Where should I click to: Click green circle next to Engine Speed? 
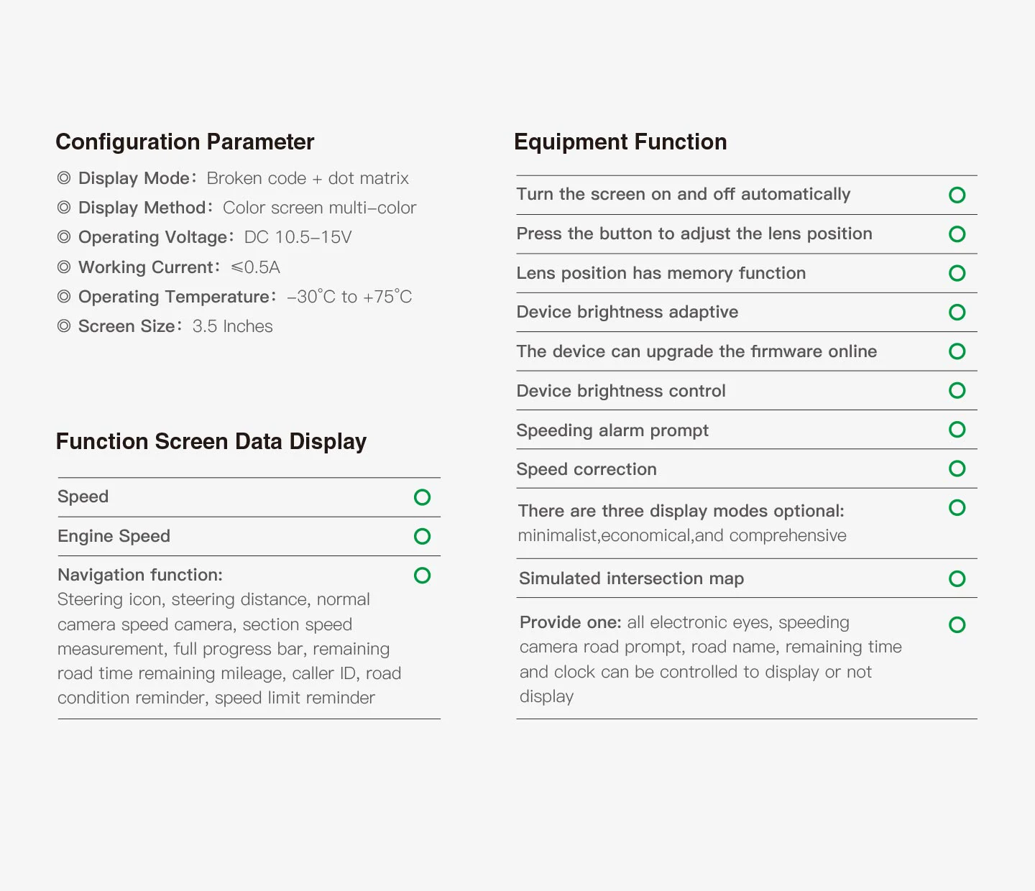tap(422, 536)
